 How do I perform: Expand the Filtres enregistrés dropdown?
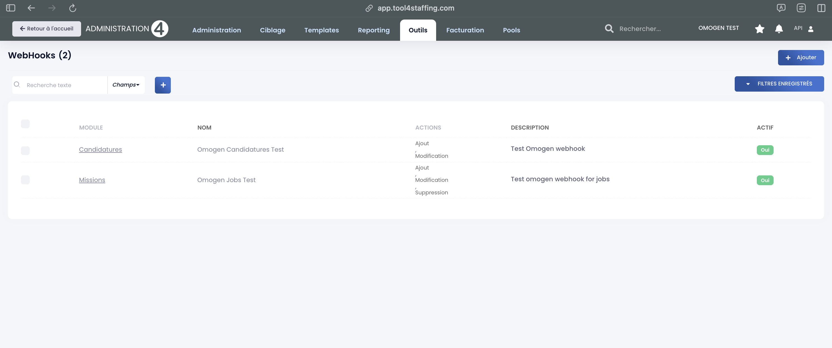(779, 84)
